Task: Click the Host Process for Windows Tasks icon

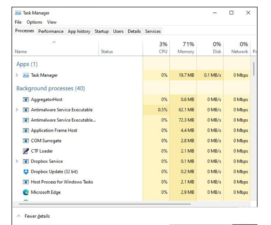Action: (26, 182)
